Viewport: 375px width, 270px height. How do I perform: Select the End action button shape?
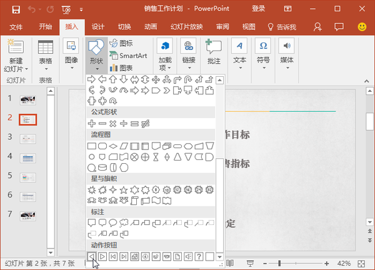[x=124, y=257]
